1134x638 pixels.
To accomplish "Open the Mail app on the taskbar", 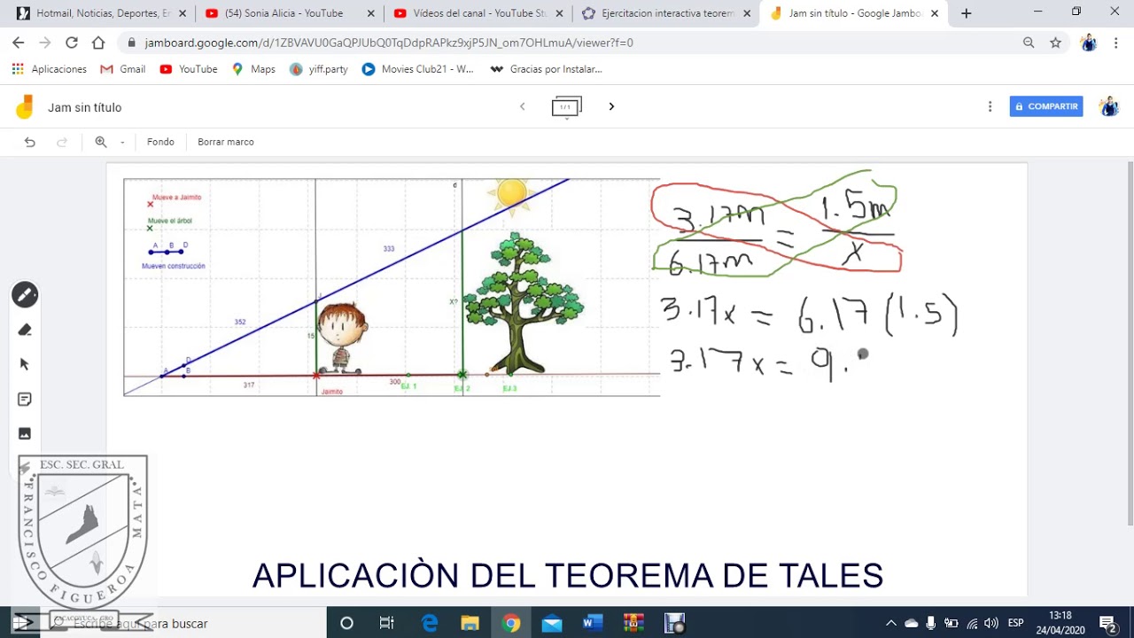I will (x=552, y=624).
